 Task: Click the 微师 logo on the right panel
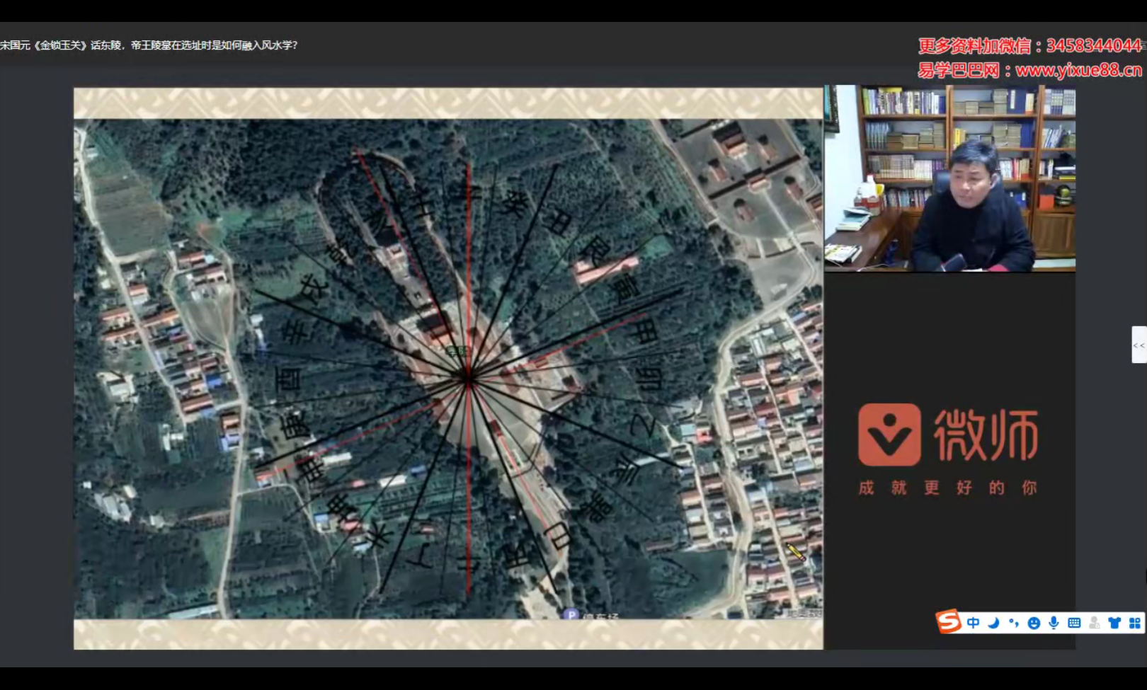point(948,434)
